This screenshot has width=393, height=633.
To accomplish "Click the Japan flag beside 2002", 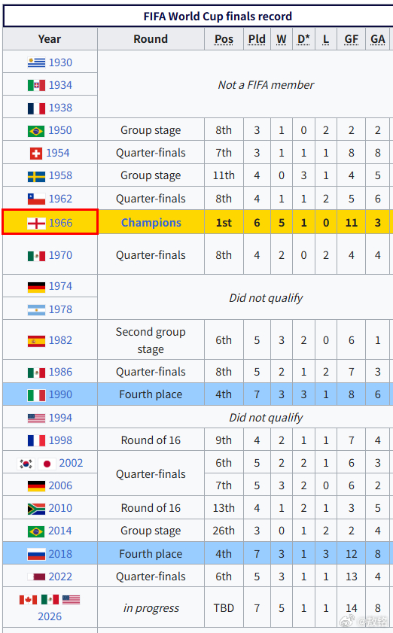I will point(47,464).
